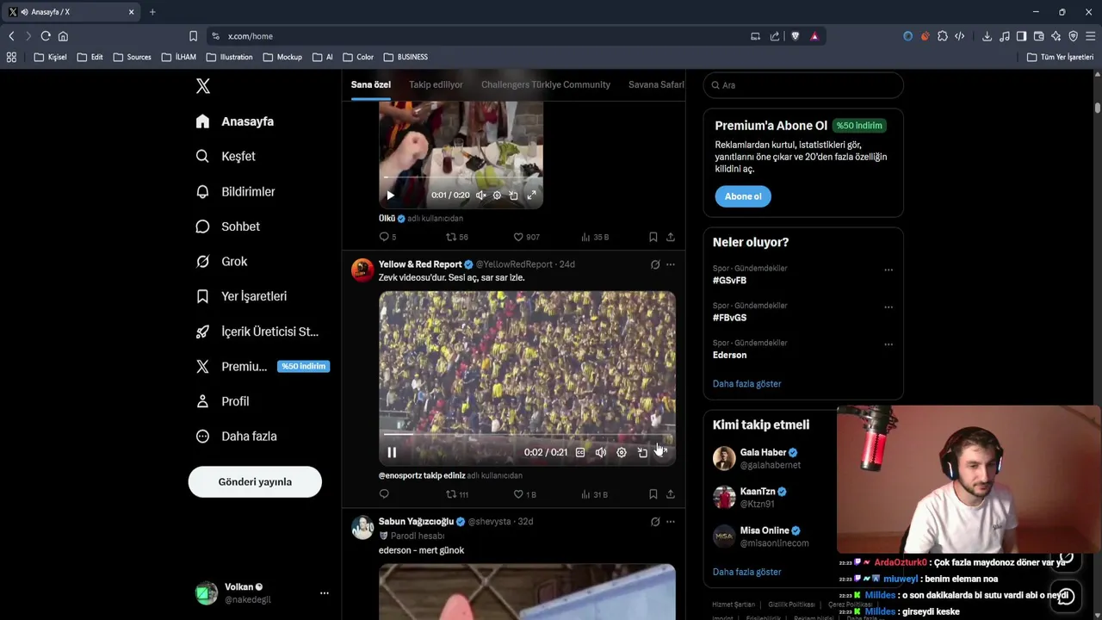
Task: Share the Yellow & Red Report post
Action: [670, 494]
